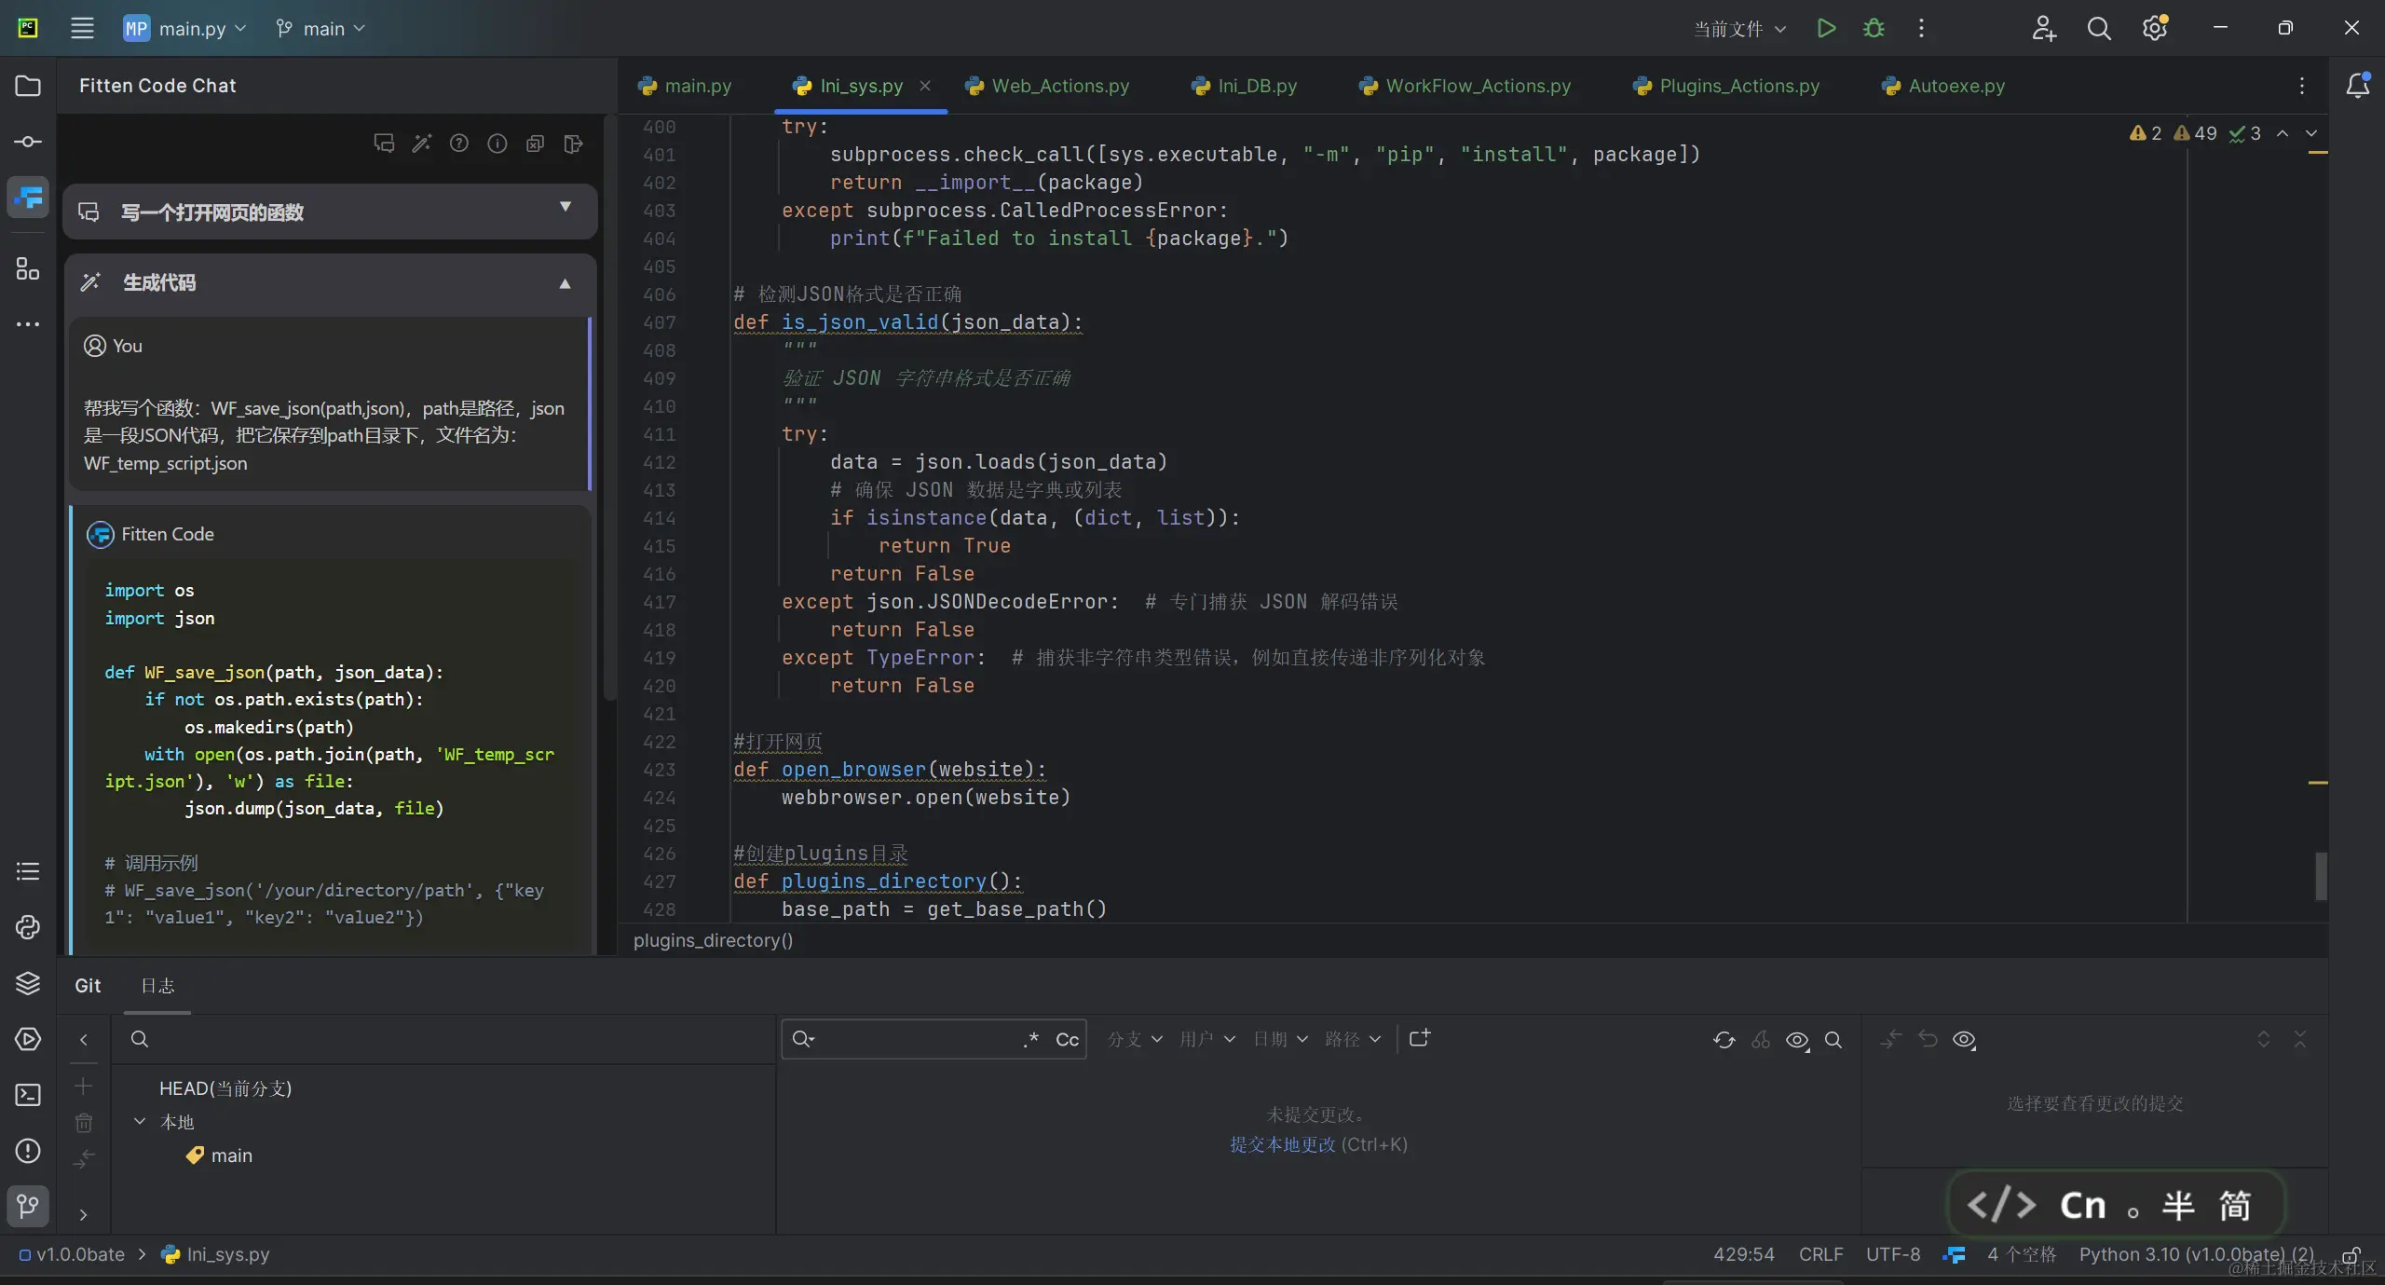The height and width of the screenshot is (1285, 2385).
Task: Expand the 写一个打开网页的函数 chat item
Action: click(565, 207)
